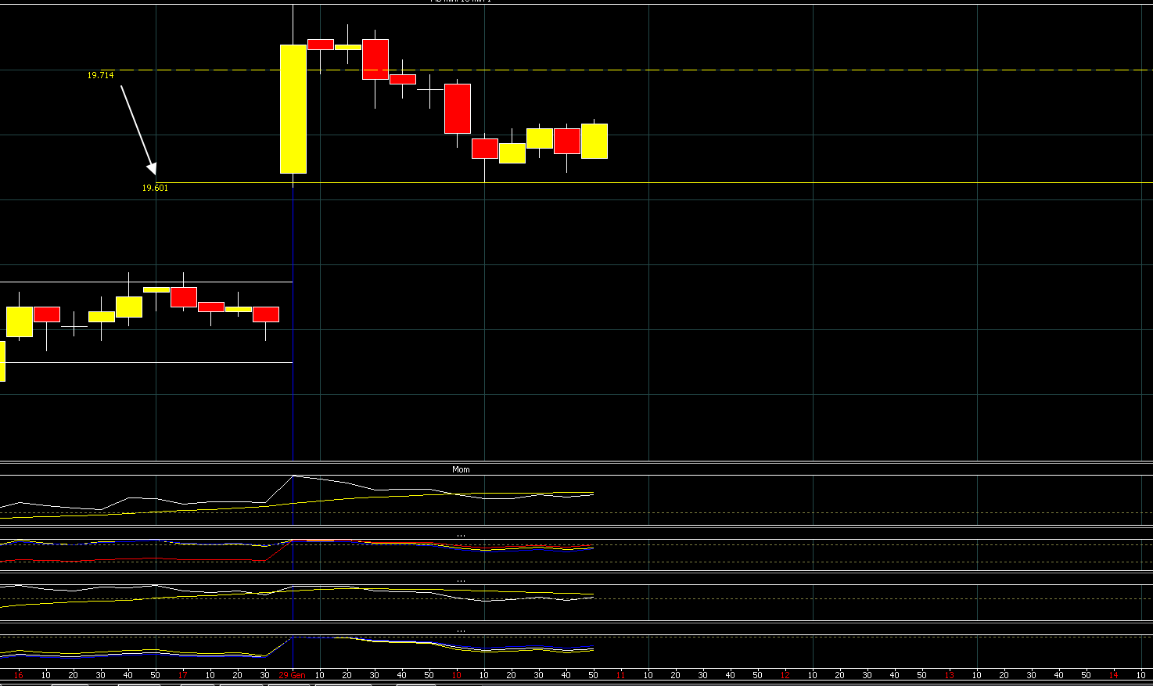Click the red hour 16 axis label
1153x686 pixels.
click(19, 675)
